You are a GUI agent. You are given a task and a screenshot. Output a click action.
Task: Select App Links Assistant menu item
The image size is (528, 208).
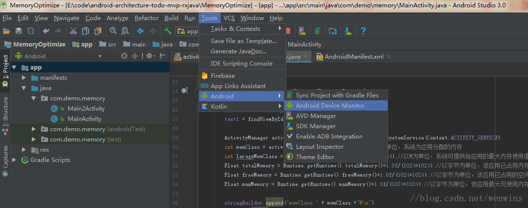(x=242, y=86)
